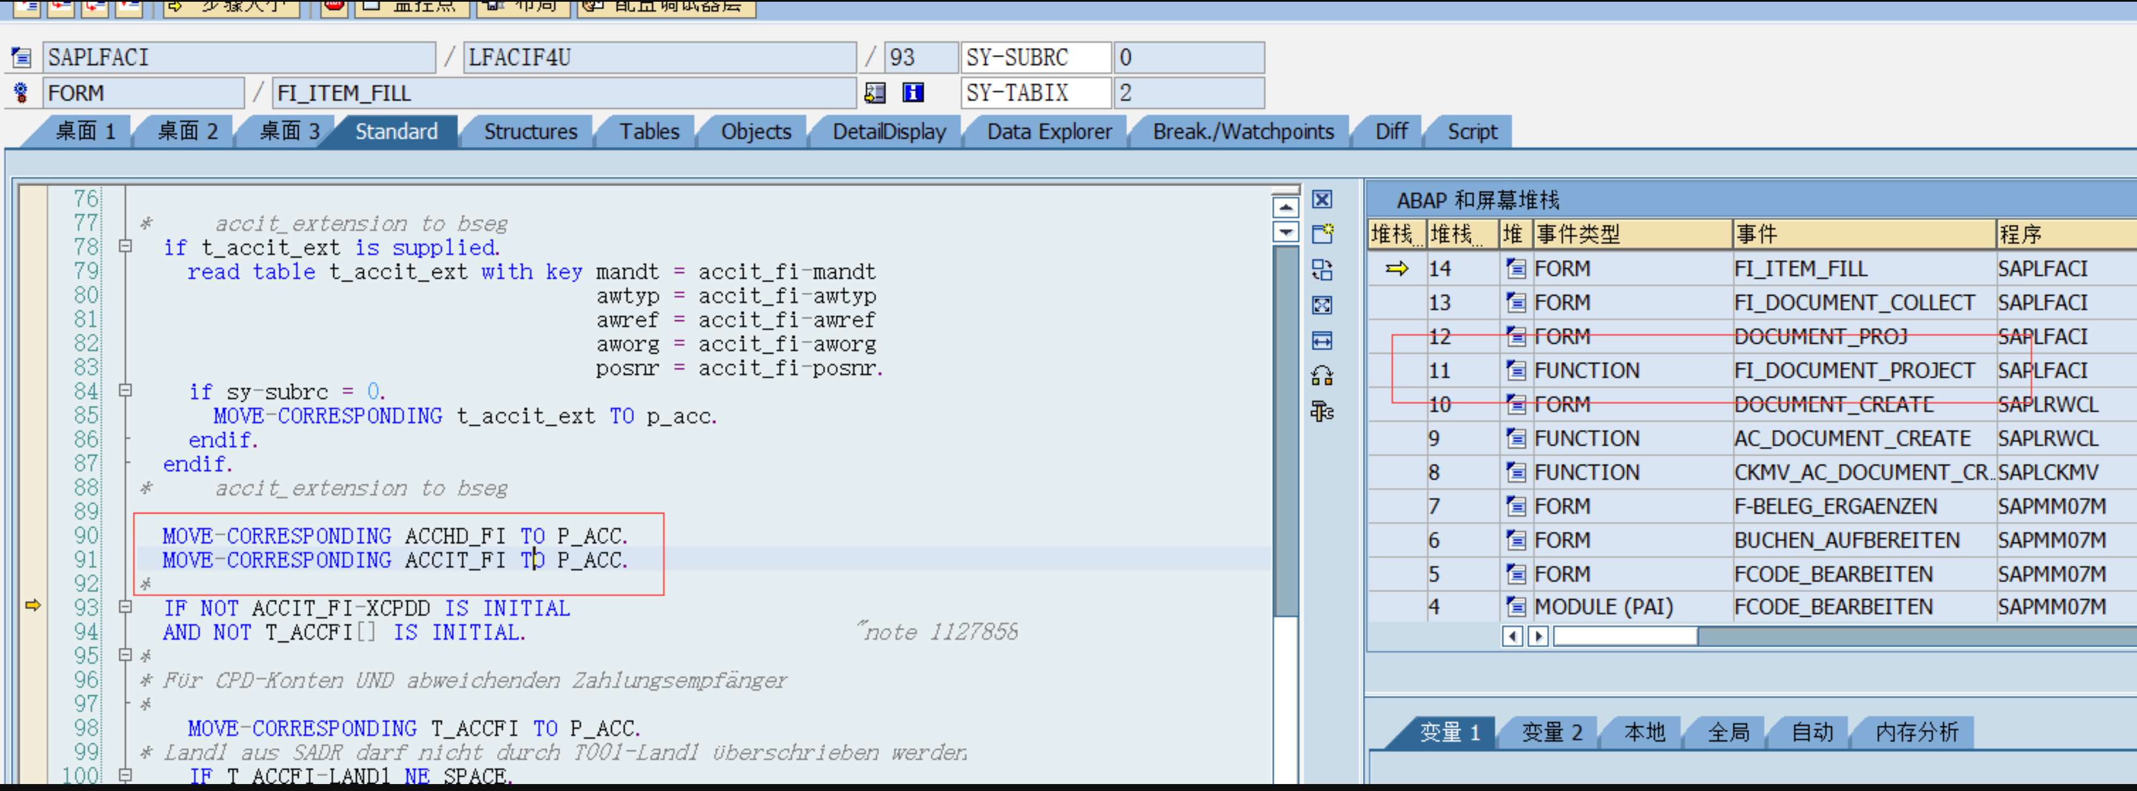2137x791 pixels.
Task: Maximize the source tool with fullscreen icon
Action: tap(1322, 305)
